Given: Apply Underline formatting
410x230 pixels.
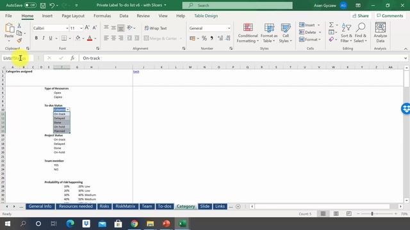Looking at the screenshot, I should pyautogui.click(x=51, y=38).
